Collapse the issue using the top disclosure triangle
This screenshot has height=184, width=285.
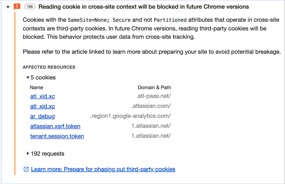8,7
